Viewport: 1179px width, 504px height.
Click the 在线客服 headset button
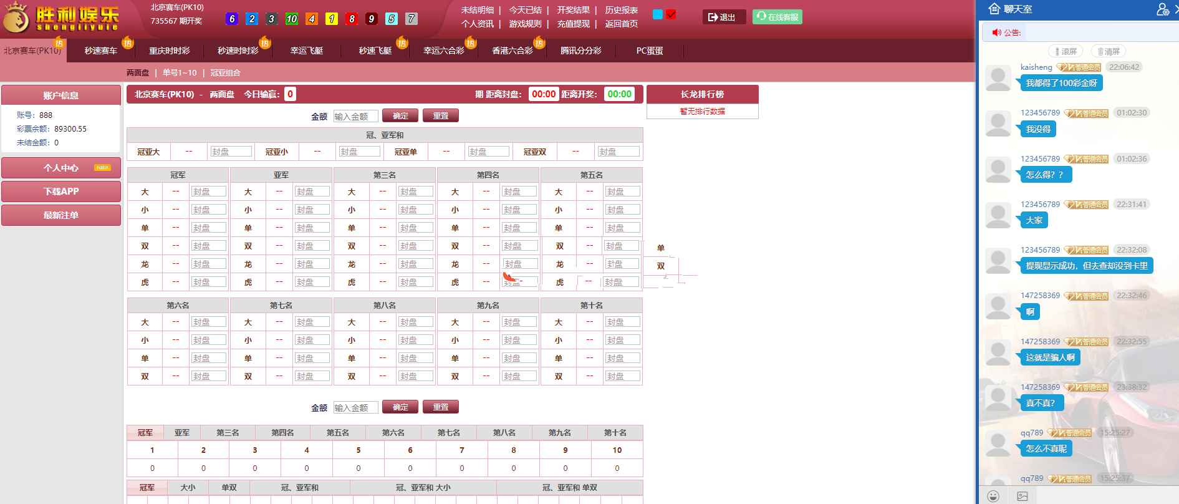(777, 17)
